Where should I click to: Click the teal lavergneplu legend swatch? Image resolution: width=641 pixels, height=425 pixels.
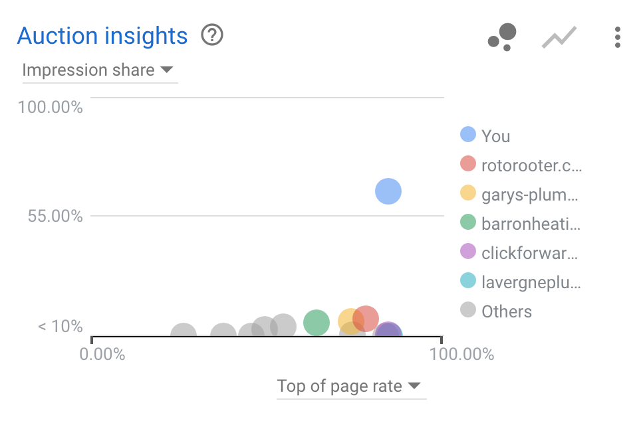point(468,281)
